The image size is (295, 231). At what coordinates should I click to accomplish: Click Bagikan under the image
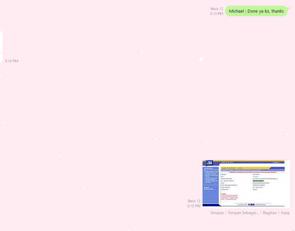pyautogui.click(x=270, y=213)
